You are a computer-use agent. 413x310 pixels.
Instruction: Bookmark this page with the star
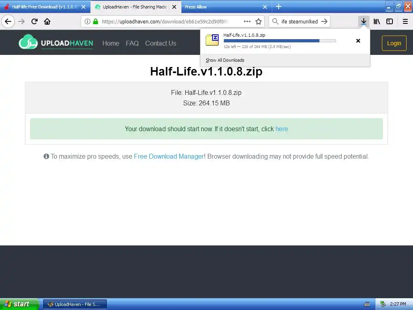tap(259, 21)
